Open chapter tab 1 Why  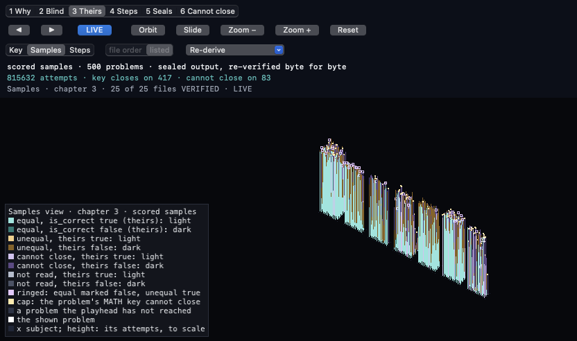tap(20, 11)
